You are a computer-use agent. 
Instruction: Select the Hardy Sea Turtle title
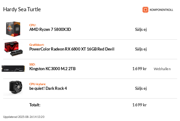(22, 9)
